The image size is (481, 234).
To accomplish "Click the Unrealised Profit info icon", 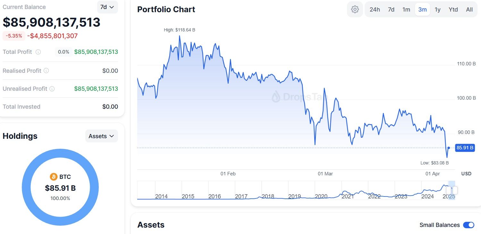I will (x=52, y=89).
